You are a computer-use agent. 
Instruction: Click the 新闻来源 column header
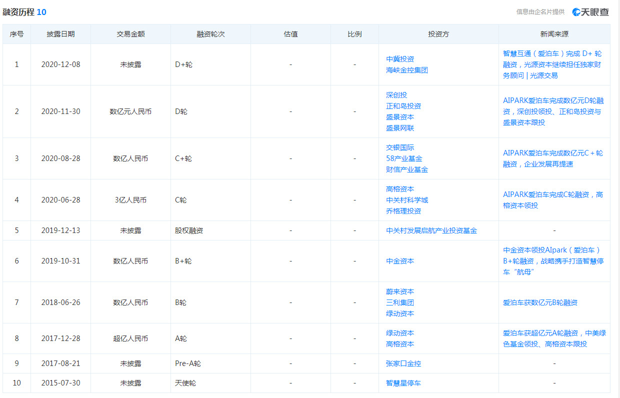pos(554,34)
